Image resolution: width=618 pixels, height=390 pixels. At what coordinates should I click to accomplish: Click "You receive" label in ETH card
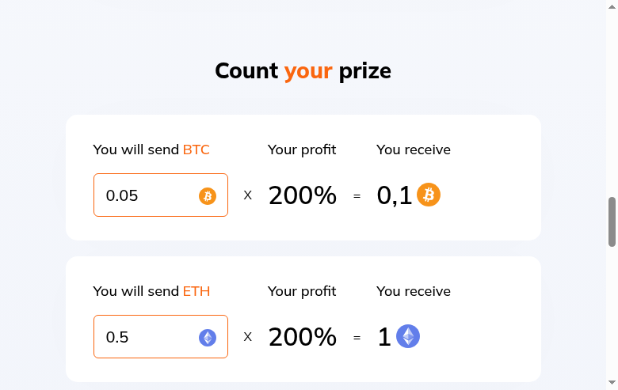pos(414,291)
